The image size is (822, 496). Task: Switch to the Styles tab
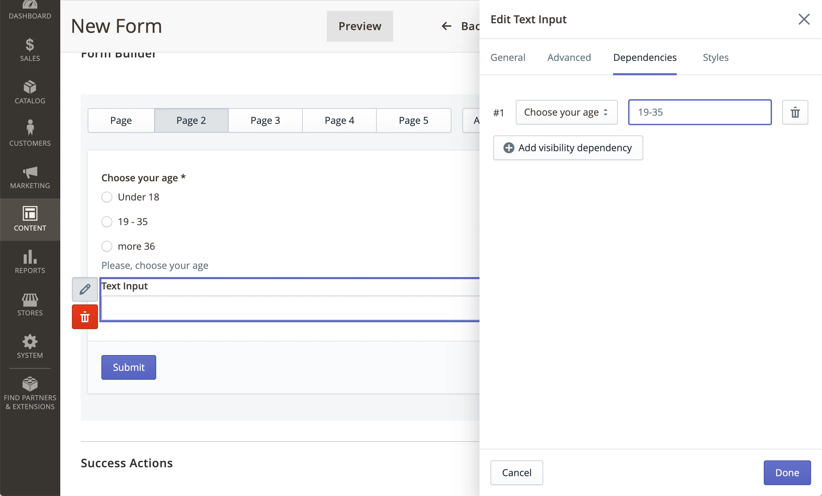click(715, 57)
